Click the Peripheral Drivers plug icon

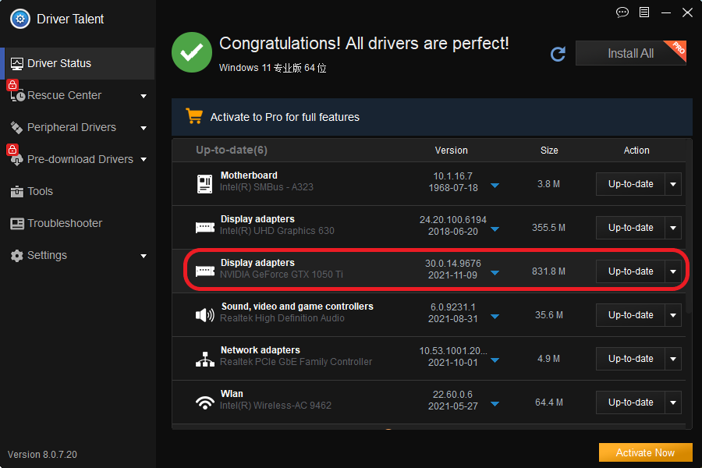pyautogui.click(x=16, y=128)
